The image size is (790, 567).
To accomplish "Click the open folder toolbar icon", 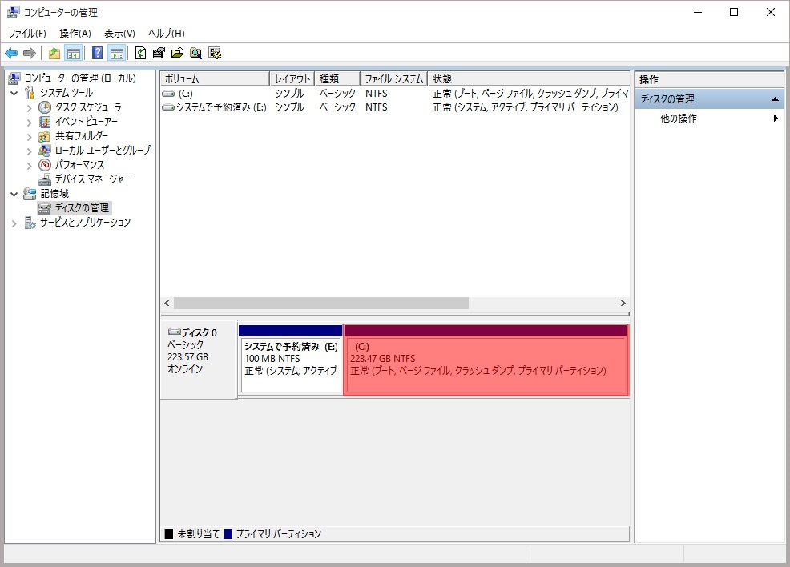I will tap(177, 53).
